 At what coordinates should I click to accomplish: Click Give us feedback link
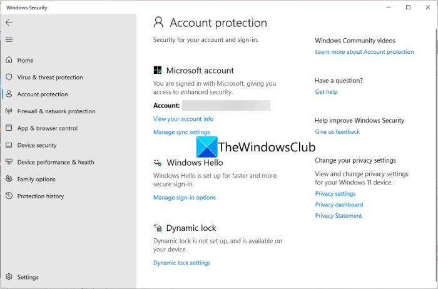click(x=337, y=132)
